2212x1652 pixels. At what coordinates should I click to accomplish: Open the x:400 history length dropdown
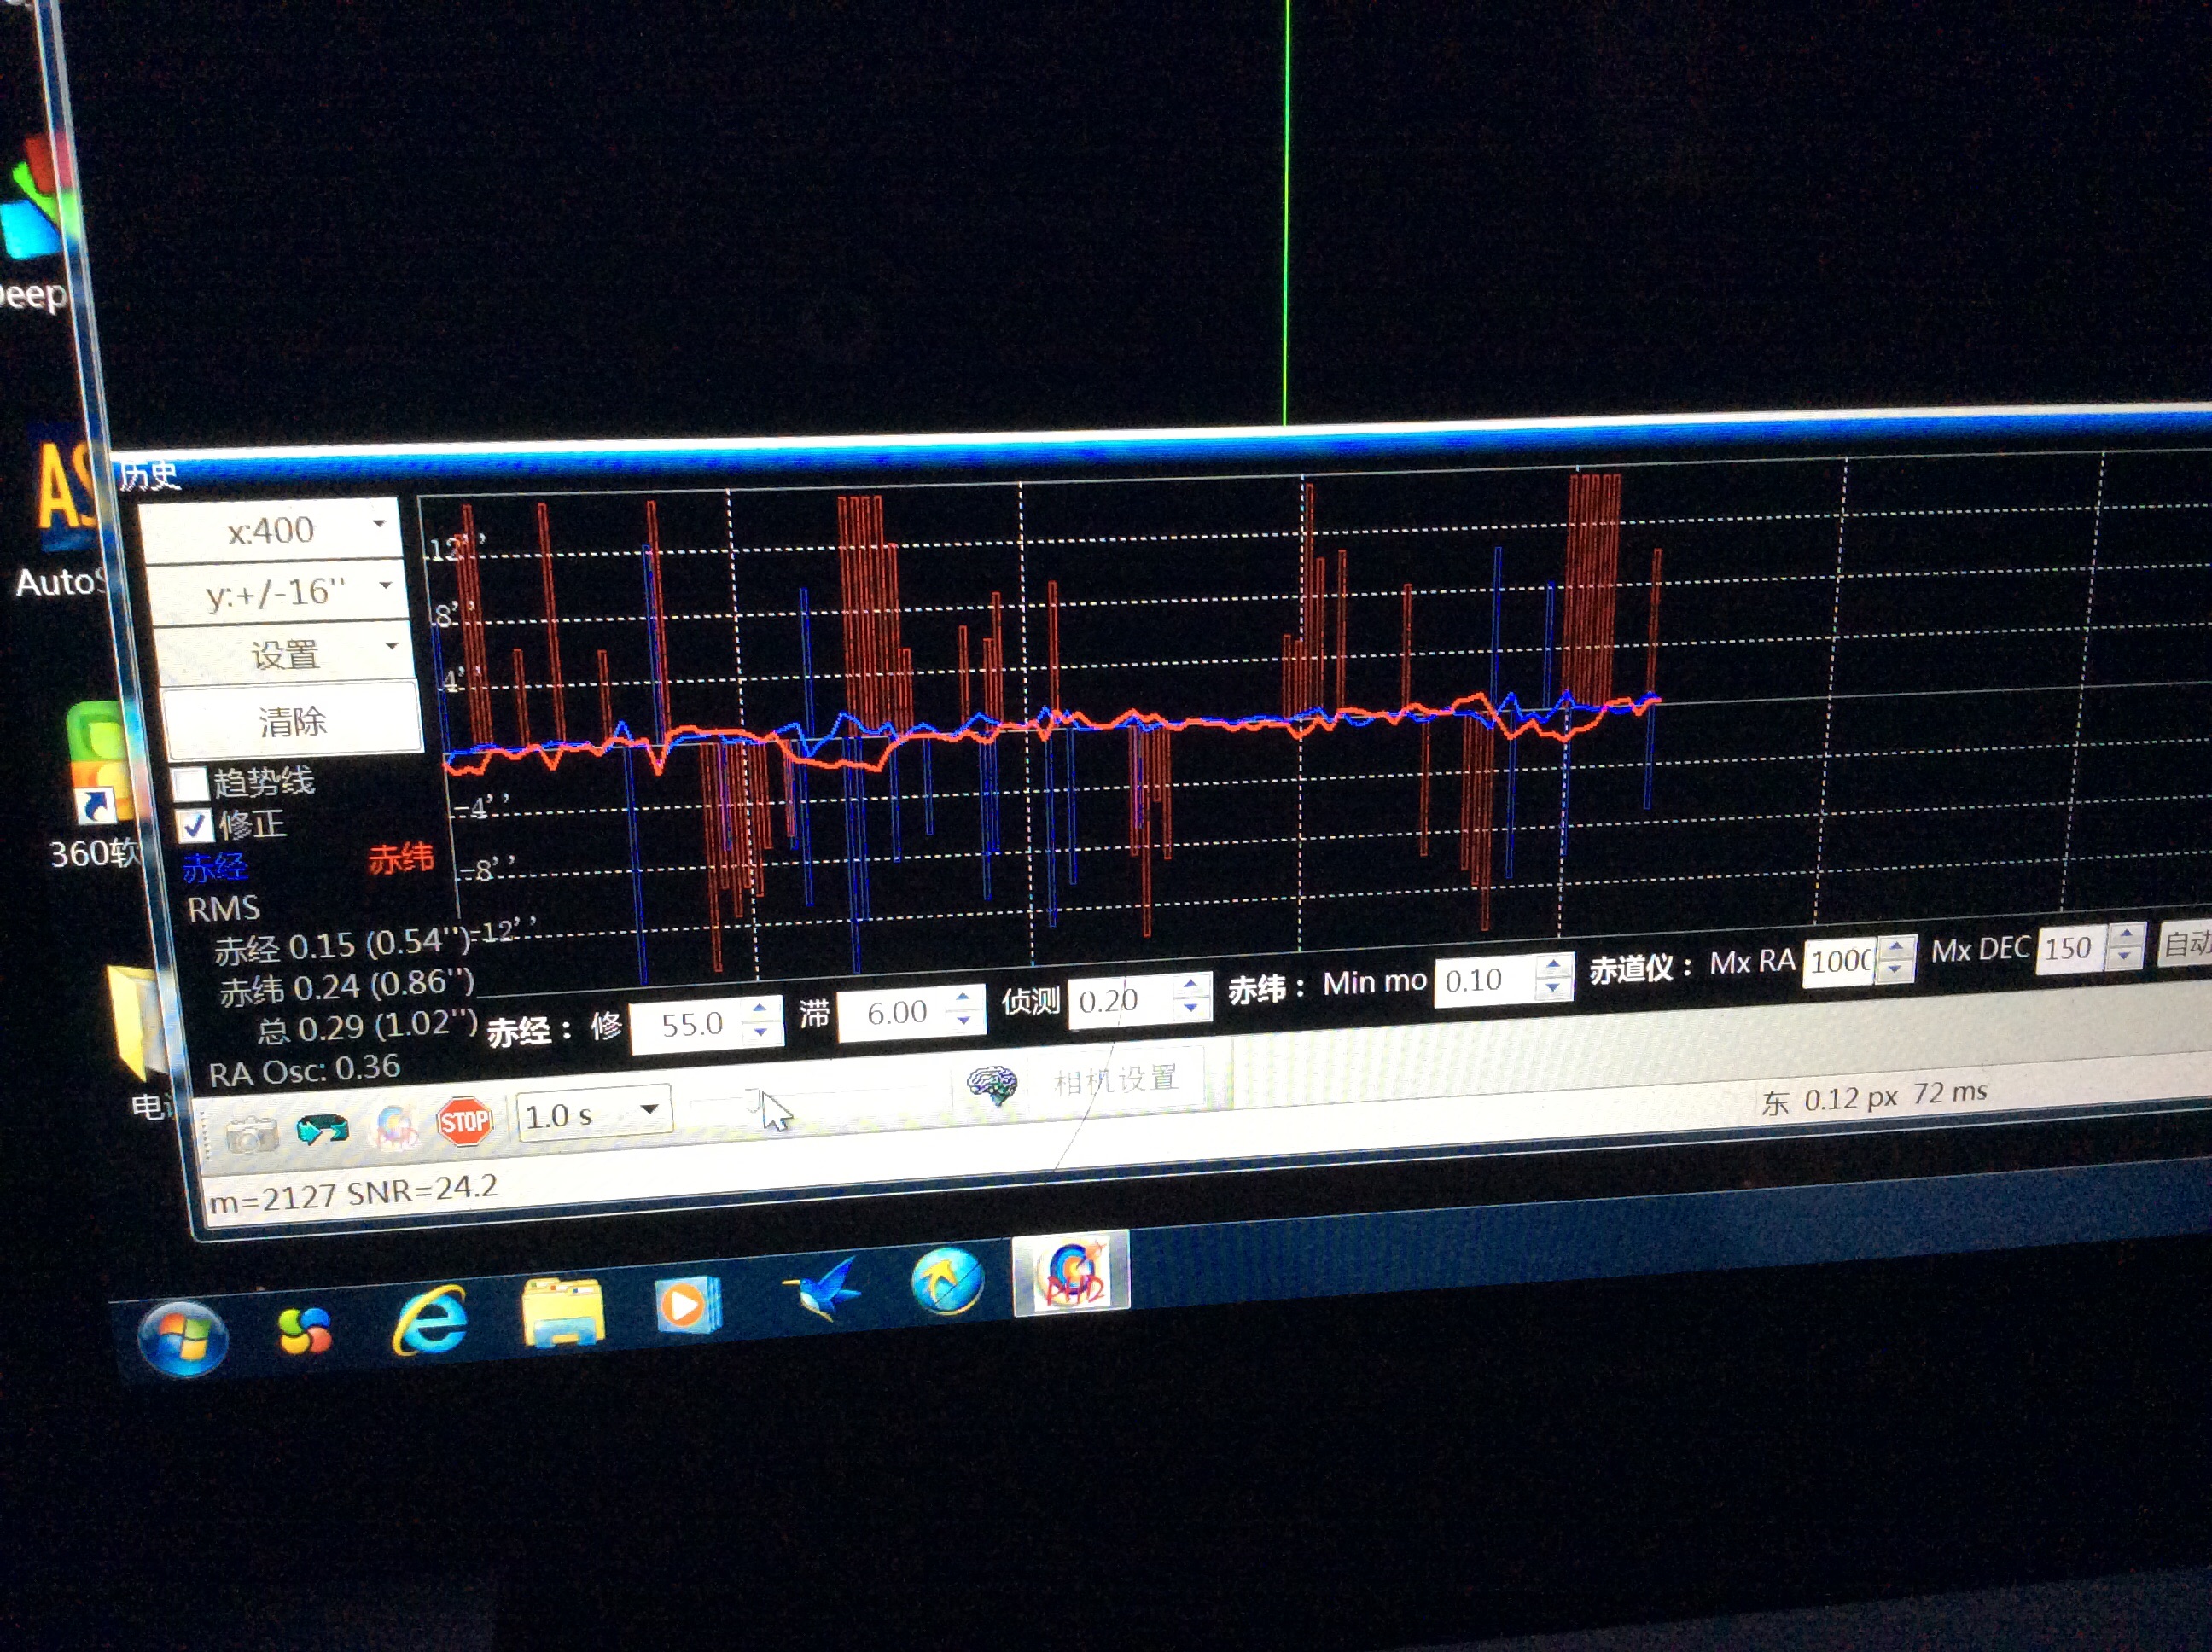pyautogui.click(x=270, y=529)
